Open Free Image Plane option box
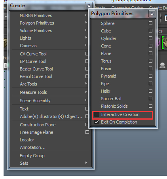Viewport: 167px width, 179px height. point(87,132)
